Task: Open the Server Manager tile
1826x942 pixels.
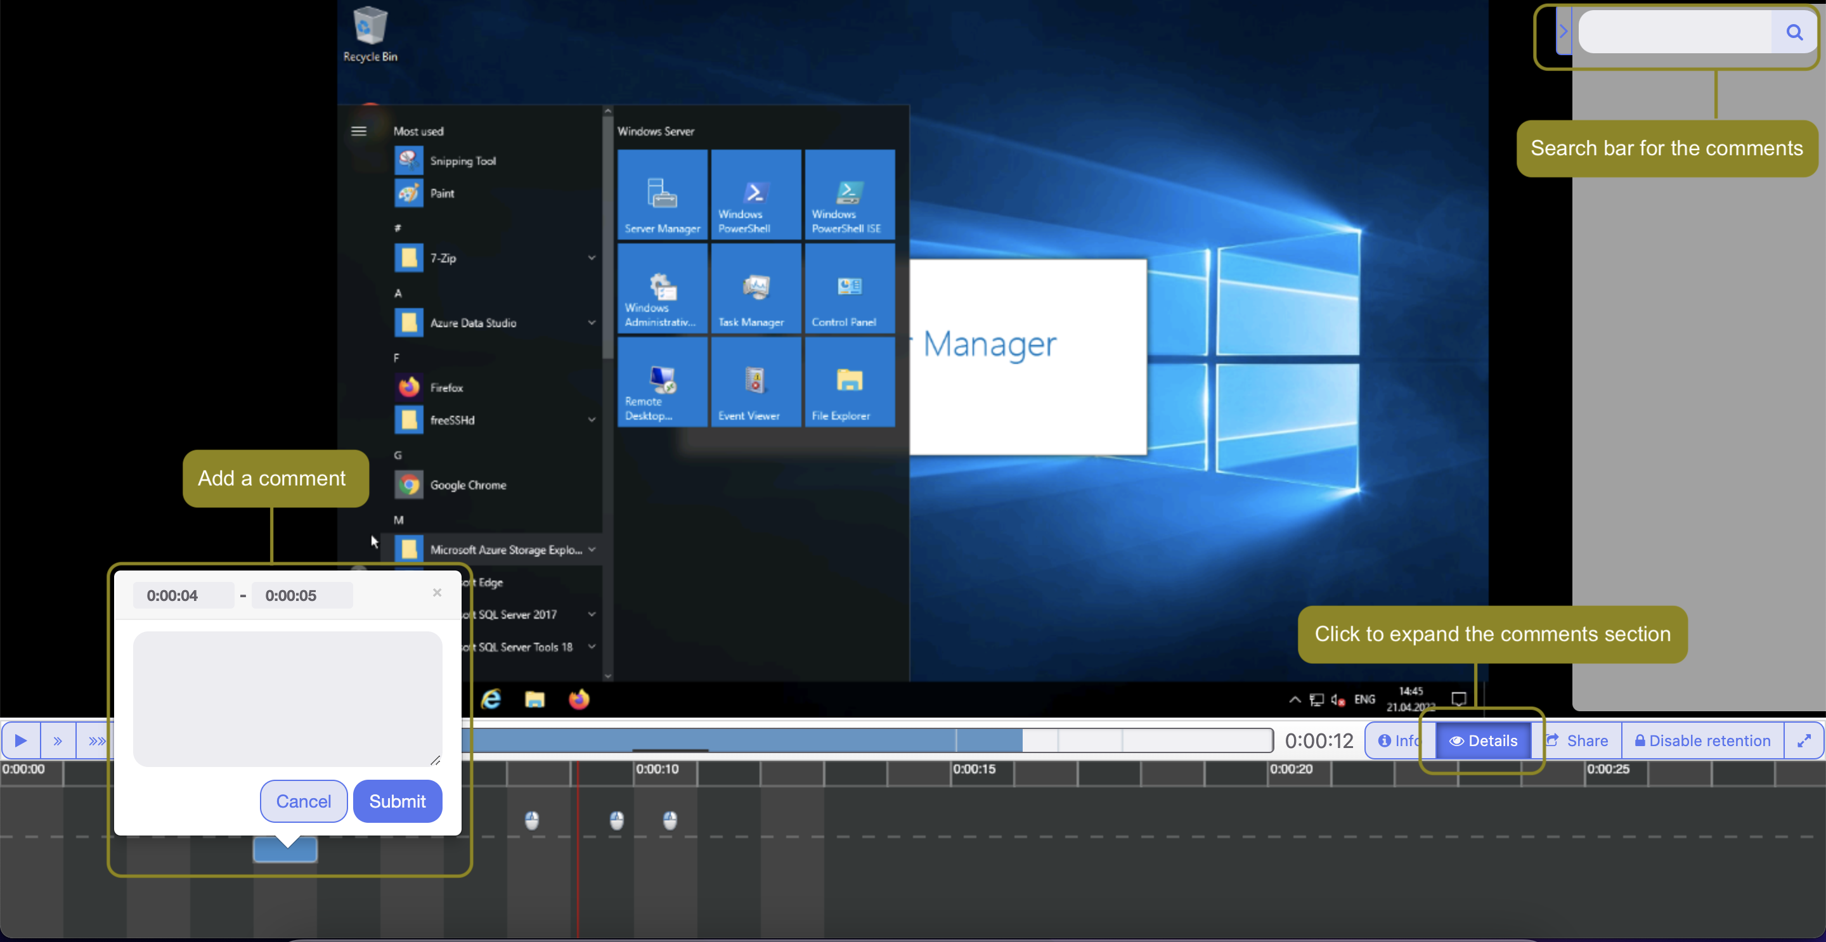Action: pyautogui.click(x=662, y=194)
